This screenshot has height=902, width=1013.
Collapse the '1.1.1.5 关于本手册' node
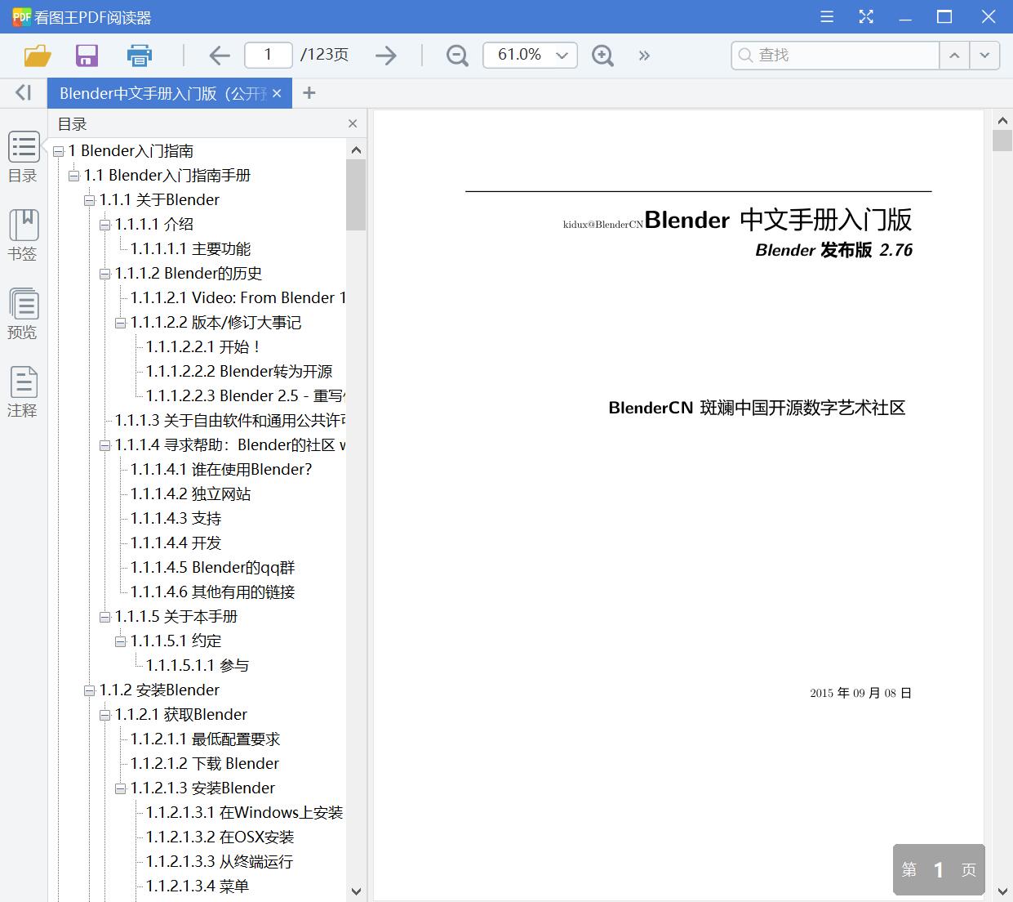(105, 617)
